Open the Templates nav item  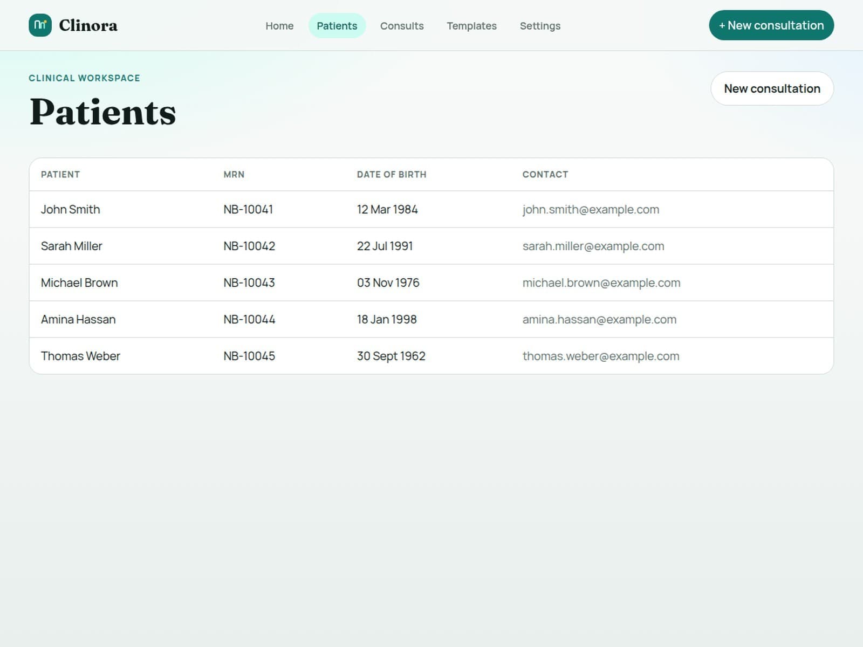click(471, 26)
